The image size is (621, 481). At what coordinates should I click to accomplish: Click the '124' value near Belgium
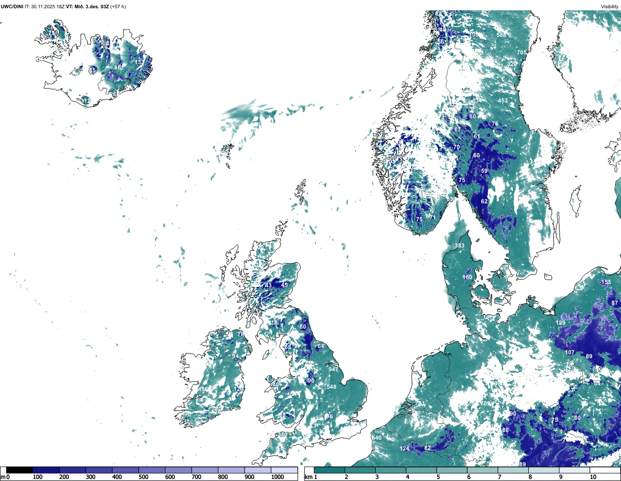(404, 448)
